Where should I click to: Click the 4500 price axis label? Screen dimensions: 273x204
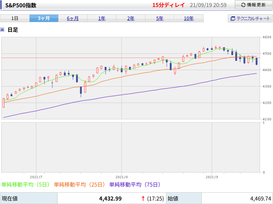click(x=267, y=54)
